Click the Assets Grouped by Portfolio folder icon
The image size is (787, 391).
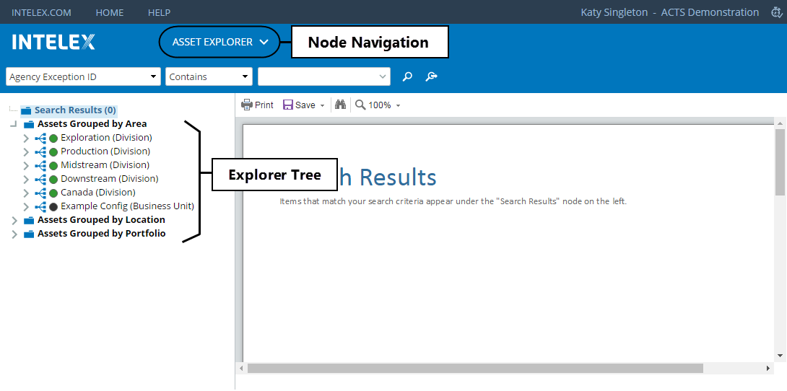(29, 234)
